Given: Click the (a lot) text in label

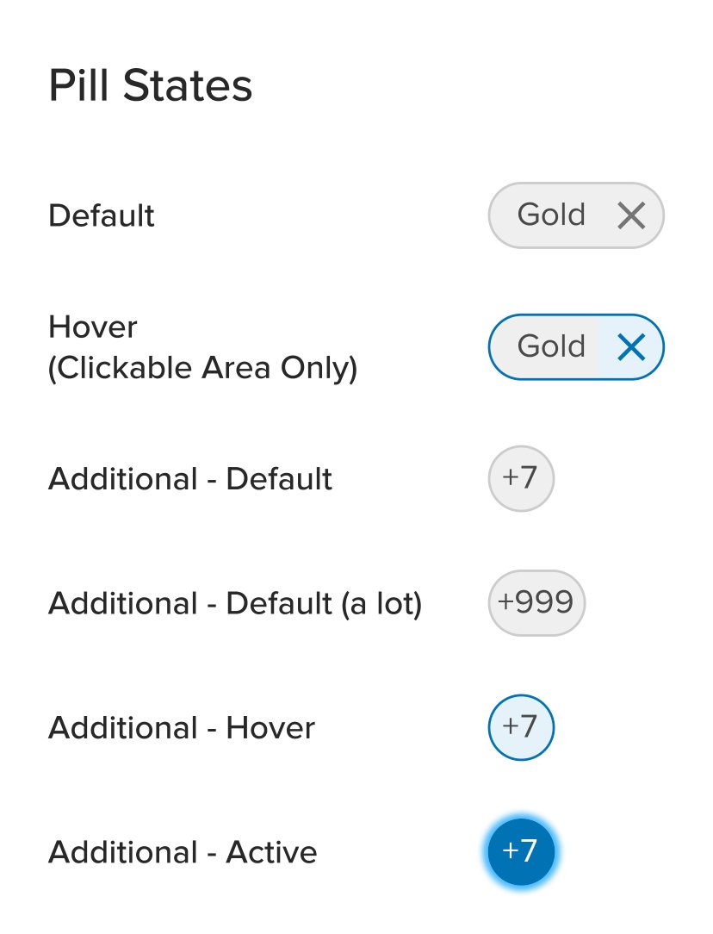Looking at the screenshot, I should 381,603.
